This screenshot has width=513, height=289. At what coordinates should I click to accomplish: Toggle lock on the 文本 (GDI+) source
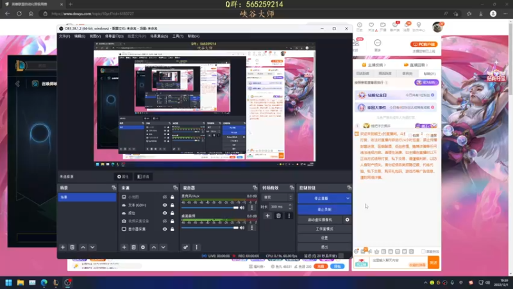click(172, 205)
